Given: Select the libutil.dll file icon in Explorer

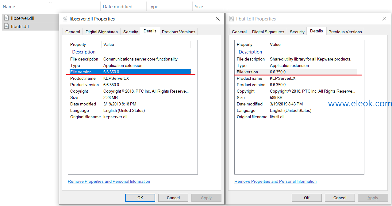Looking at the screenshot, I should (x=6, y=26).
